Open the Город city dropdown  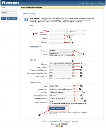[x=62, y=53]
